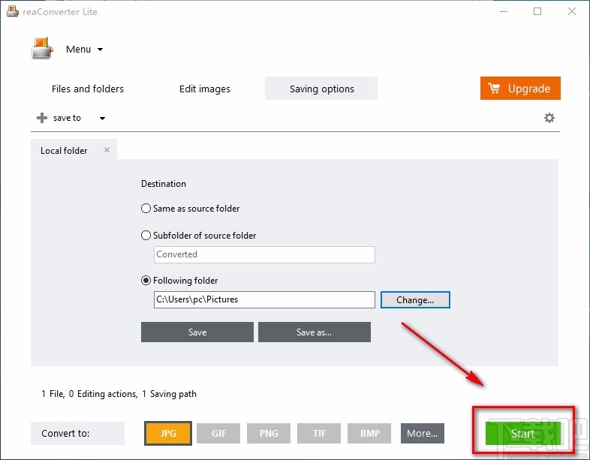Click the reaConverter printer logo icon
Screen dimensions: 590x460
coord(42,48)
